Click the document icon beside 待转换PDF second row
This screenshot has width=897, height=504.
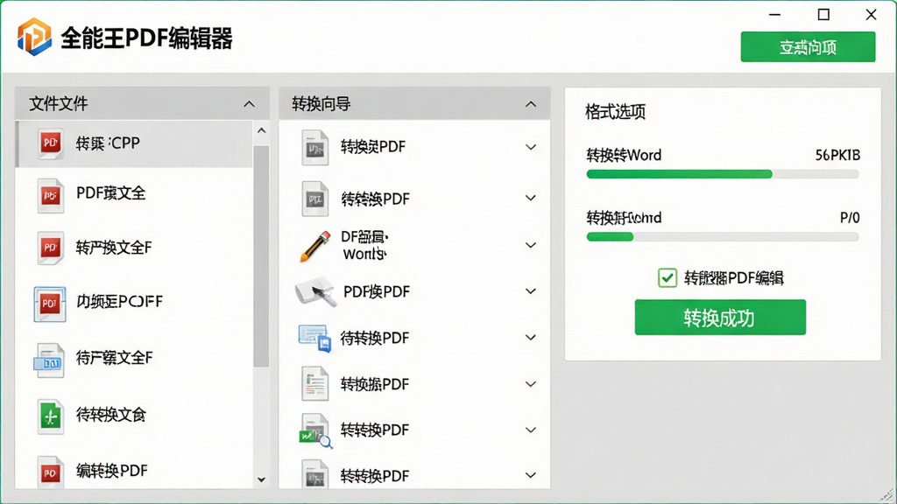[x=315, y=199]
